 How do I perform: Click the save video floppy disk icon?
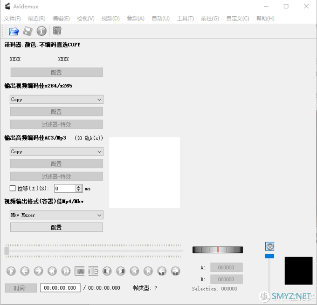pos(28,31)
